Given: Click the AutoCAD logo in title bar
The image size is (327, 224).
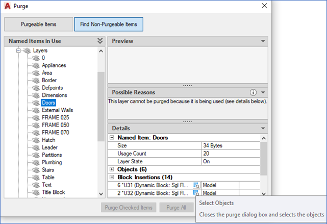Looking at the screenshot, I should (7, 6).
